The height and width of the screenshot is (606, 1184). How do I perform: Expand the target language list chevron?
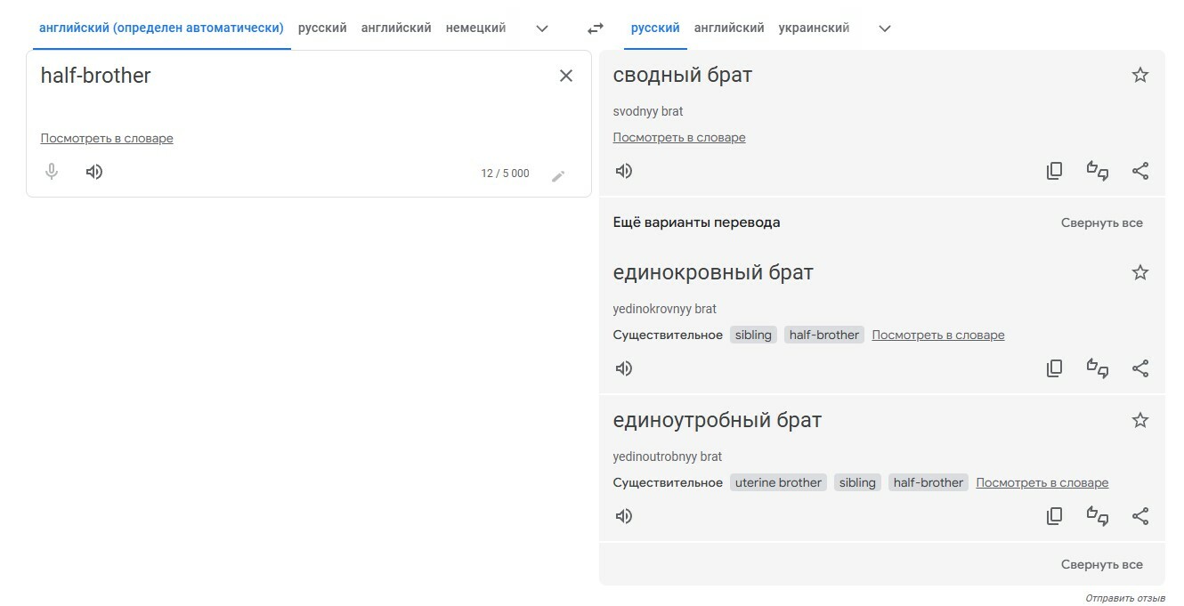(884, 28)
